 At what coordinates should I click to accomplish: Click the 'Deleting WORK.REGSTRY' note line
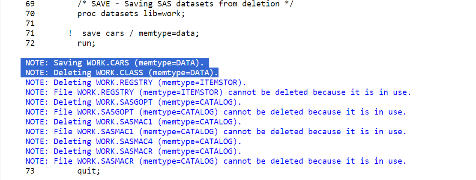pos(136,83)
